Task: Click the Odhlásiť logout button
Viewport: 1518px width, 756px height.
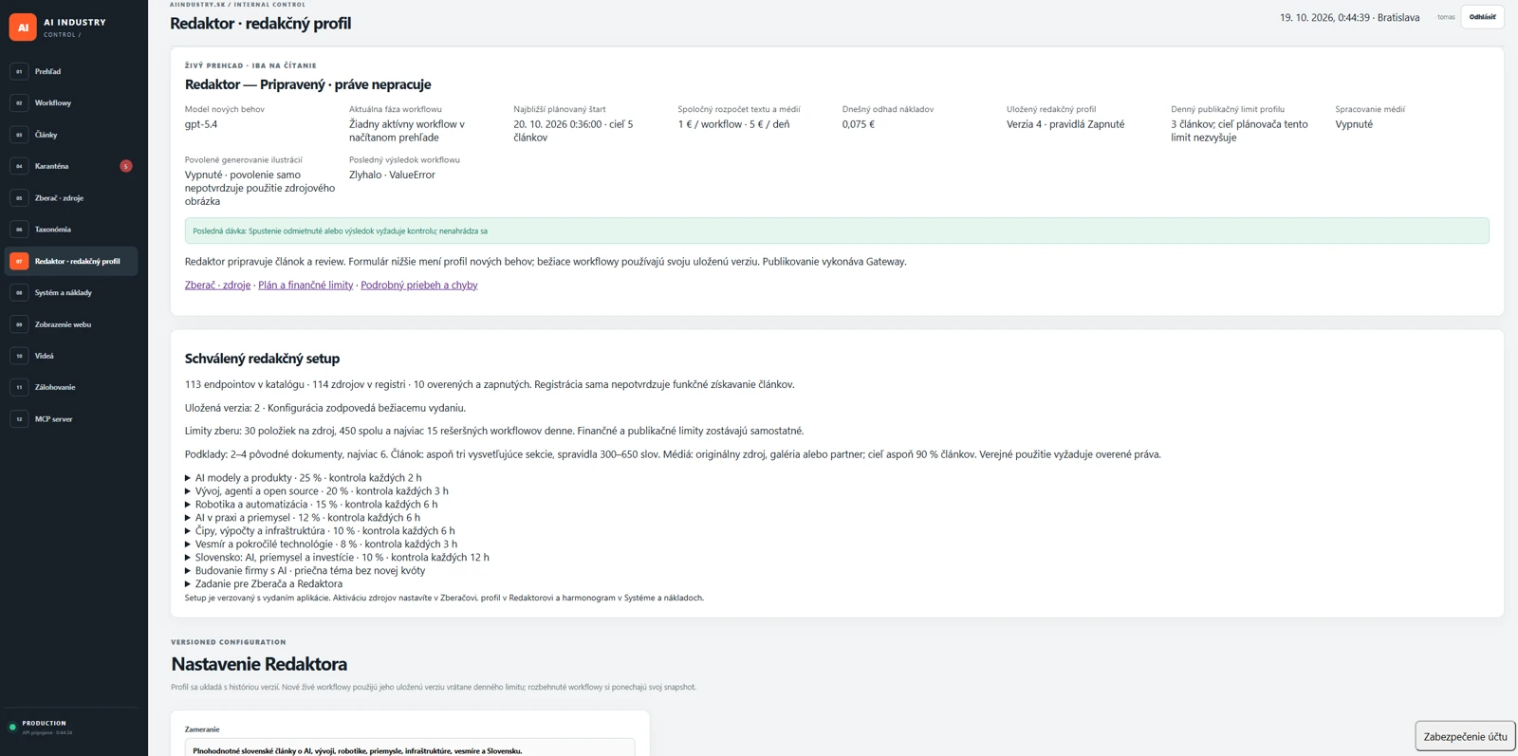Action: point(1482,17)
